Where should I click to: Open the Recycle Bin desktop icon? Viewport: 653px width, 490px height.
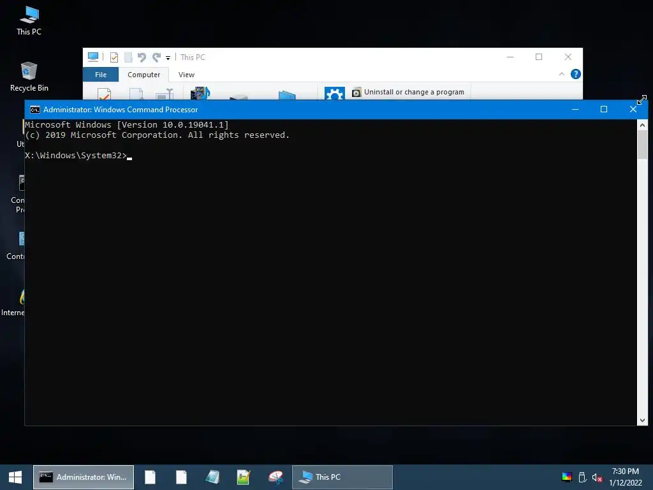[29, 77]
